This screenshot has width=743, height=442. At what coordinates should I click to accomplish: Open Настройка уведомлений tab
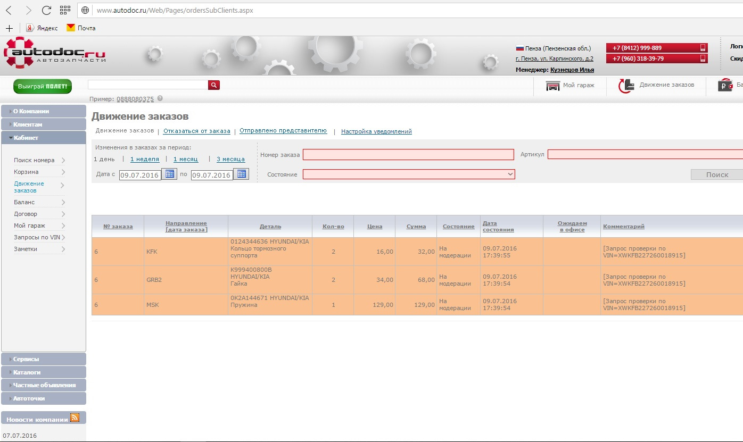click(x=376, y=131)
